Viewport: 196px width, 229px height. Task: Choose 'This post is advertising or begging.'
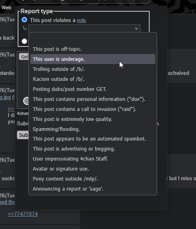tap(93, 149)
